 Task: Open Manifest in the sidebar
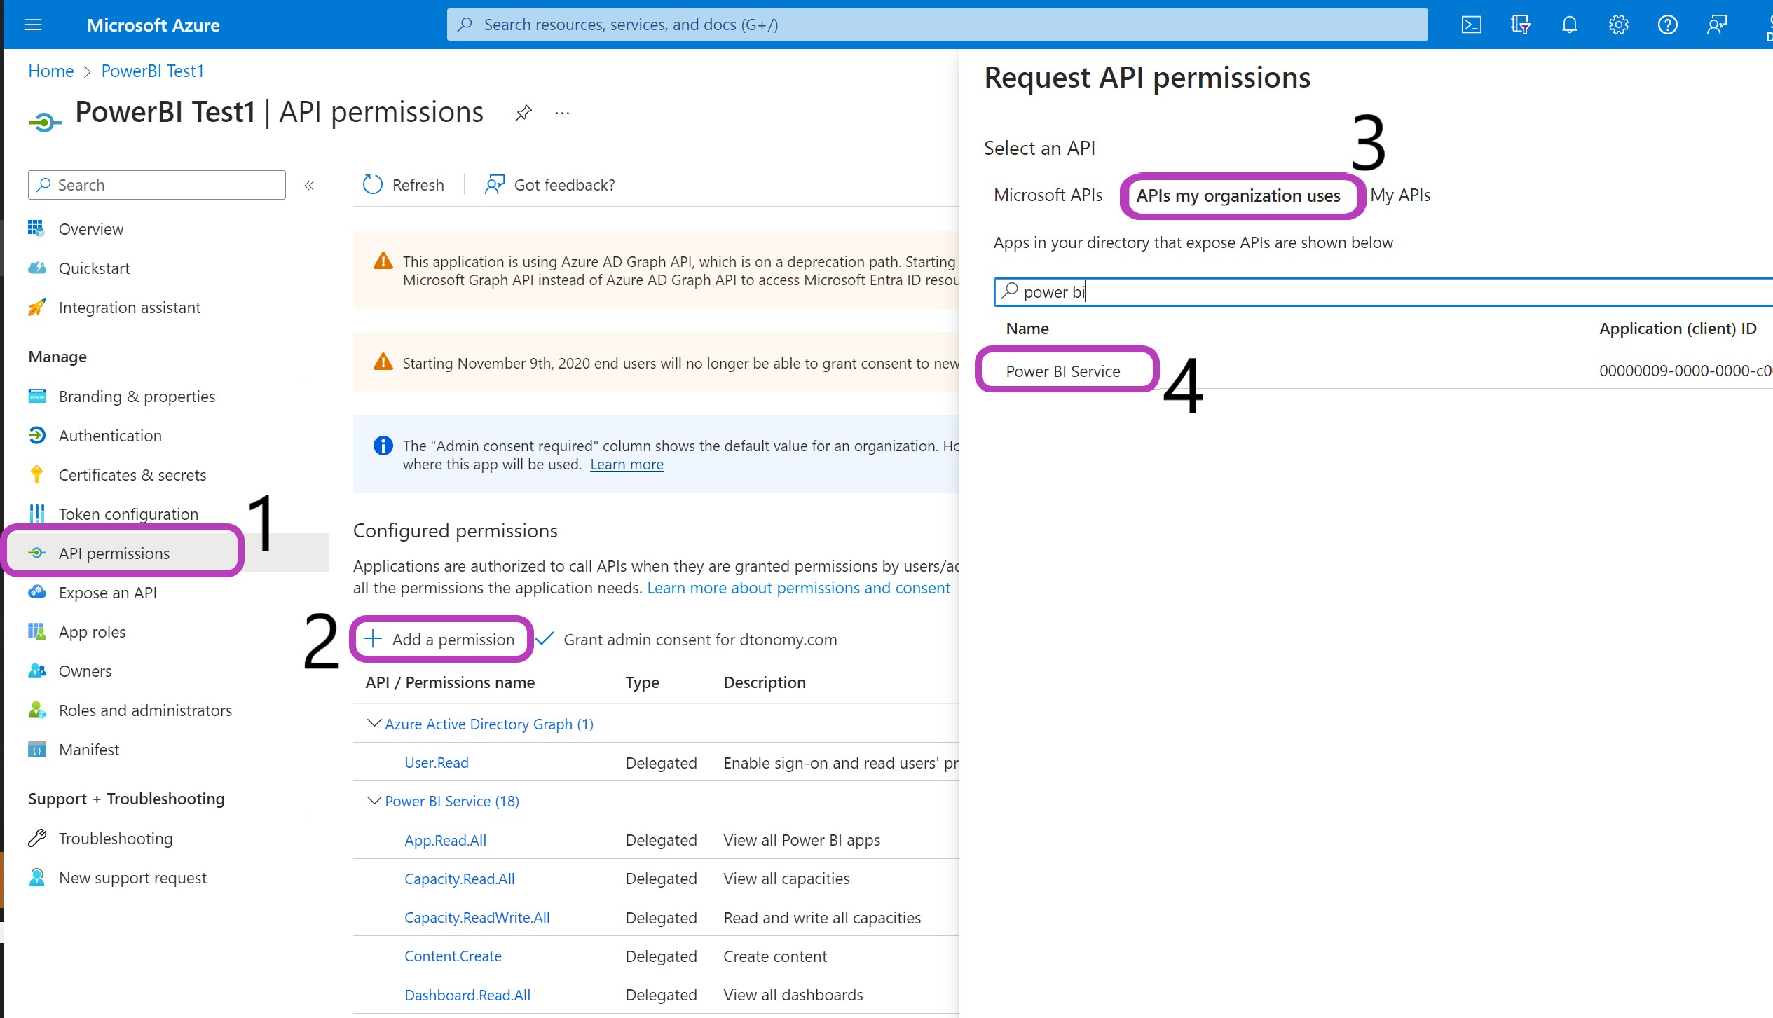click(x=89, y=750)
